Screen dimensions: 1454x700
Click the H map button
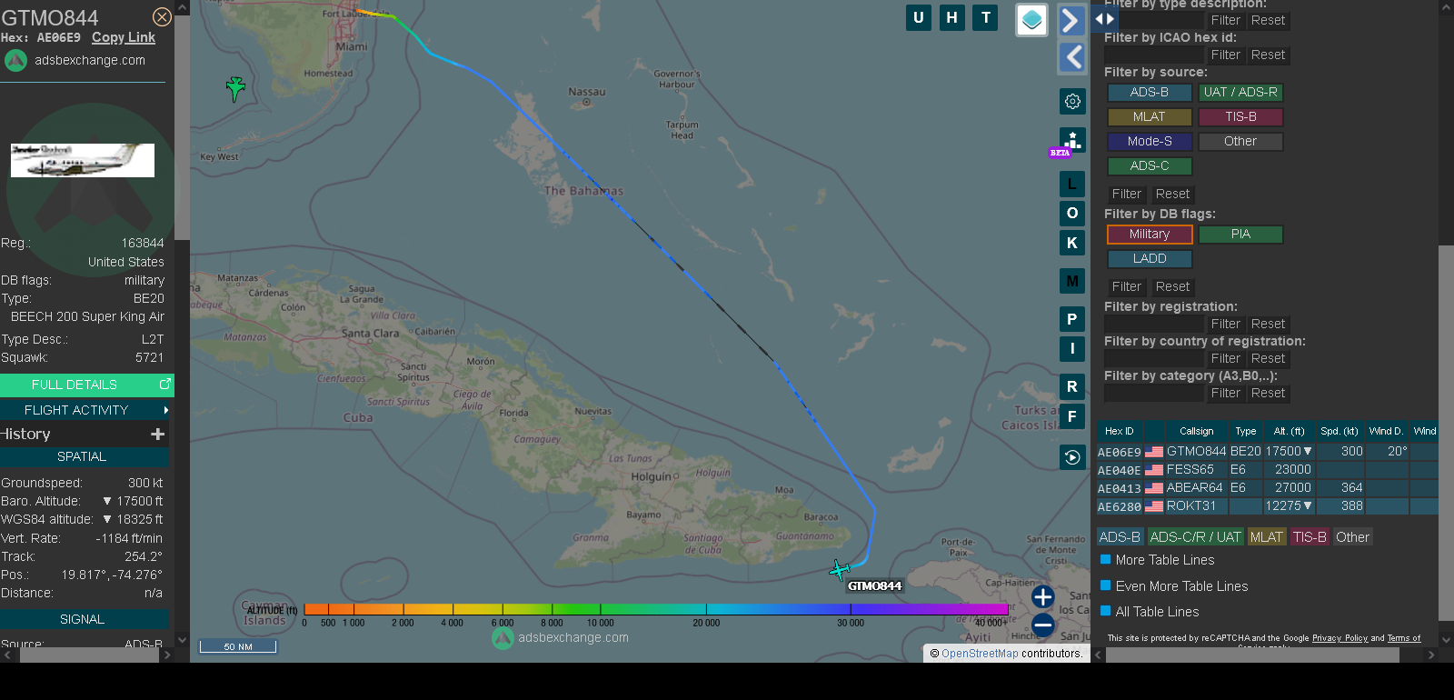click(x=952, y=17)
